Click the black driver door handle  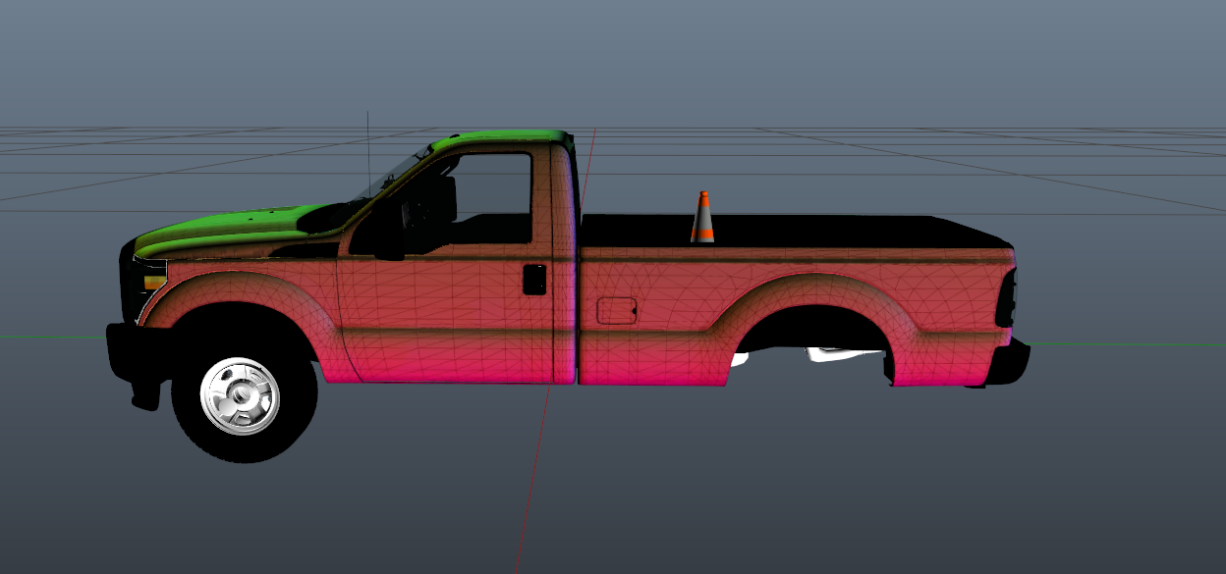tap(533, 280)
